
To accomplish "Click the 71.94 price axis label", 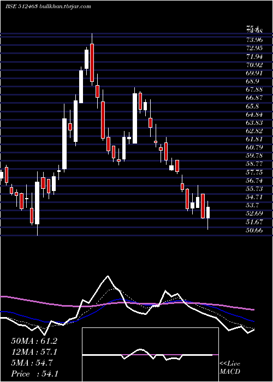I will coord(254,57).
